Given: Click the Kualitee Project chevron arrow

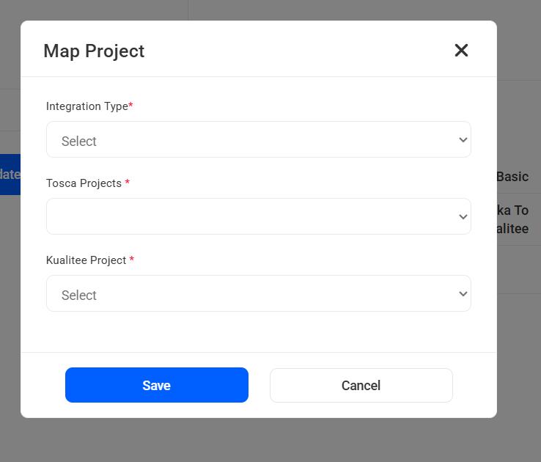Looking at the screenshot, I should click(x=463, y=294).
